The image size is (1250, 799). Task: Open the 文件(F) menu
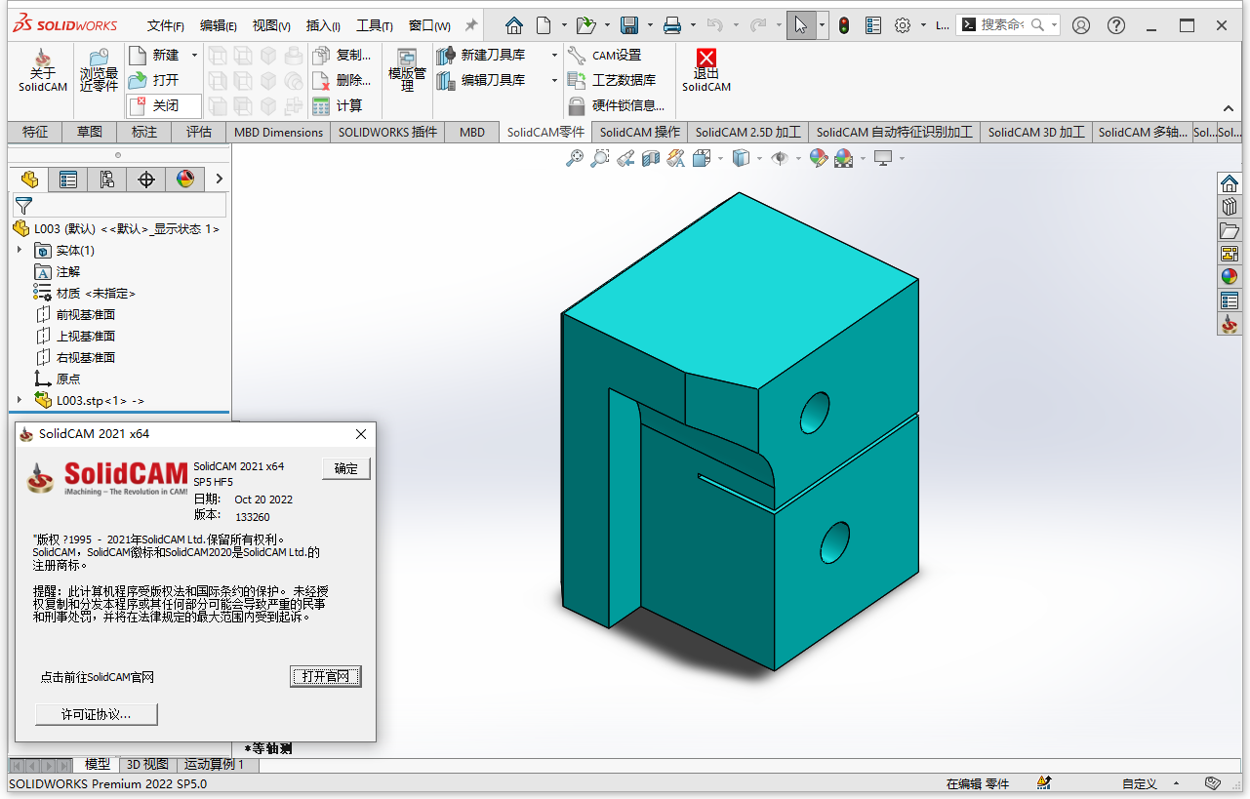pos(166,26)
